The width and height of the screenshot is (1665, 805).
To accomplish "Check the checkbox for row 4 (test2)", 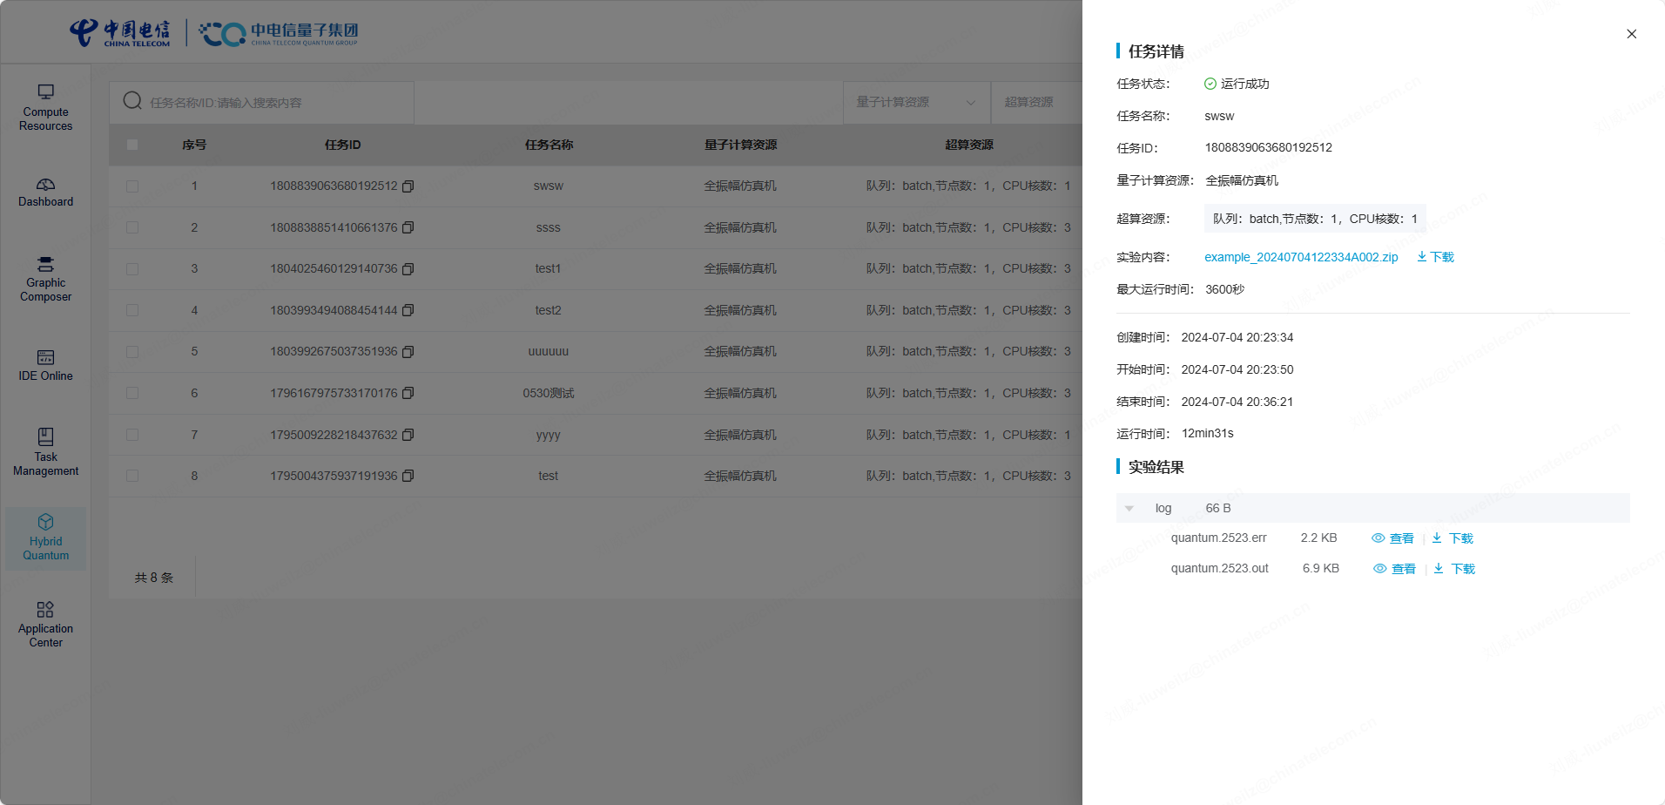I will click(x=132, y=310).
